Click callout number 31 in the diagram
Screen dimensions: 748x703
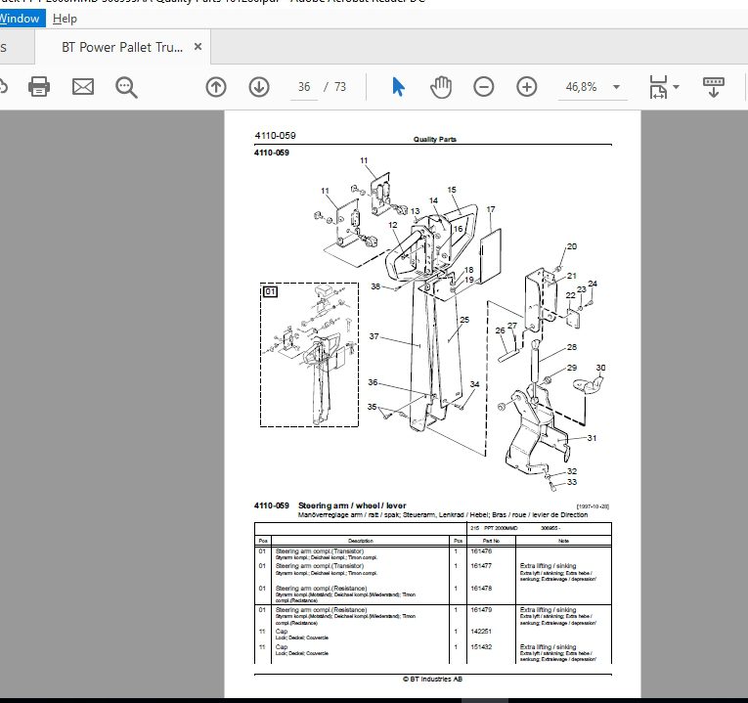pyautogui.click(x=592, y=438)
